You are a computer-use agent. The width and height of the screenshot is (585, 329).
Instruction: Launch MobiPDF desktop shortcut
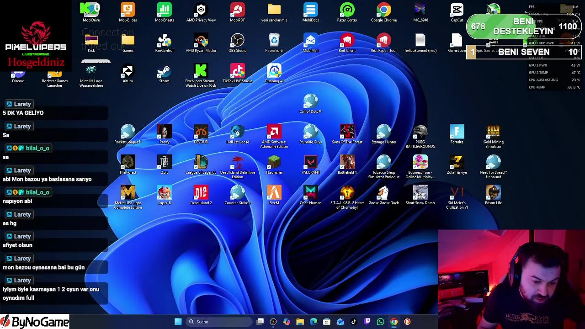pos(237,12)
